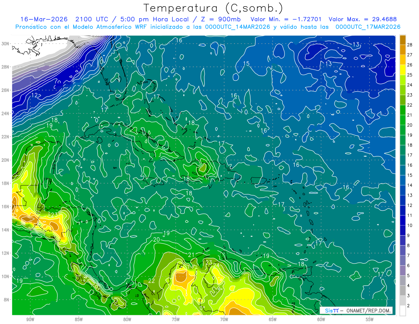Click the latitude axis label "12N"
Viewport: 419px width, 324px height.
point(6,253)
